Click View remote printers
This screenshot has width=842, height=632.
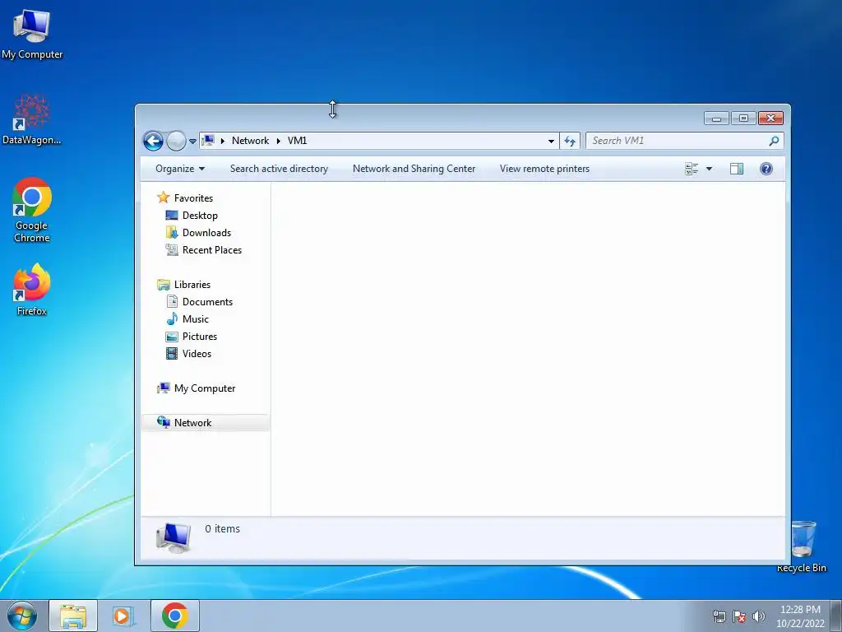(544, 169)
